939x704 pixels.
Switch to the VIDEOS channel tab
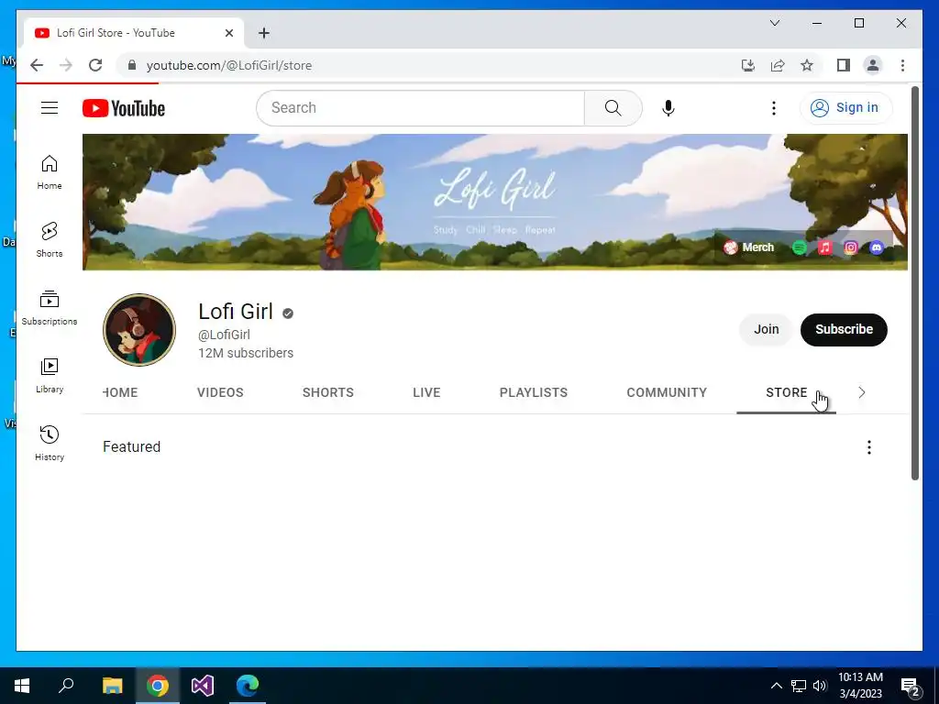220,392
